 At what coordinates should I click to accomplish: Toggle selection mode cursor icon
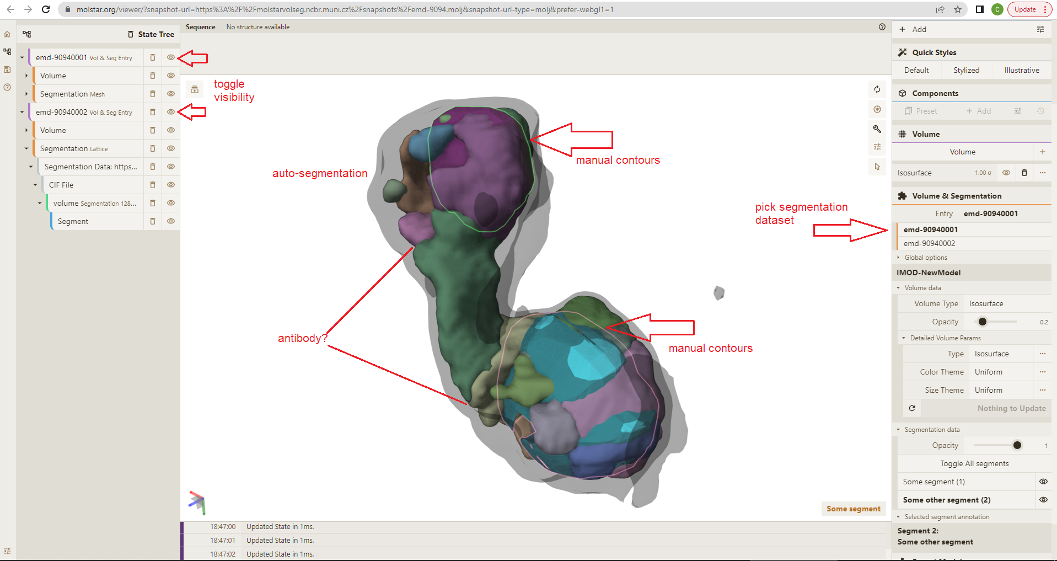(x=877, y=167)
